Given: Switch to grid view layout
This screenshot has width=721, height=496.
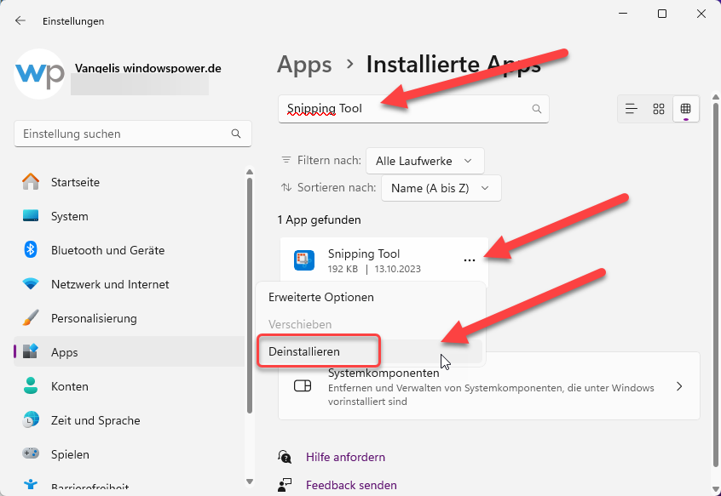Looking at the screenshot, I should pyautogui.click(x=659, y=109).
